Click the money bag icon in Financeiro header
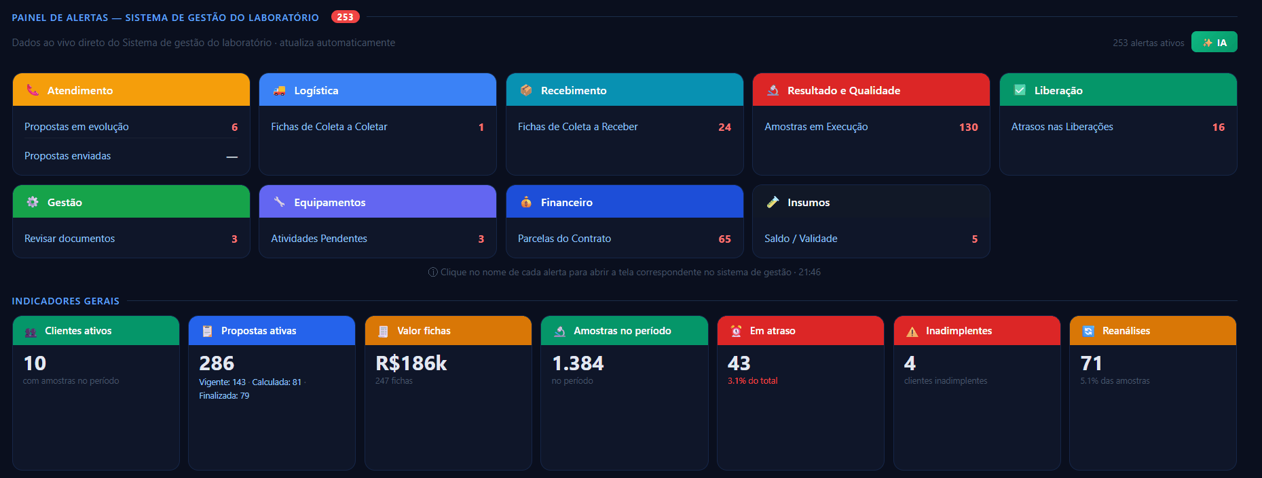This screenshot has height=478, width=1262. click(526, 202)
